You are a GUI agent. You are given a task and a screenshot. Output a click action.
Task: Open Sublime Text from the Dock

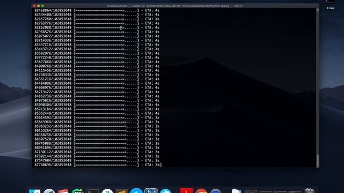click(x=122, y=191)
